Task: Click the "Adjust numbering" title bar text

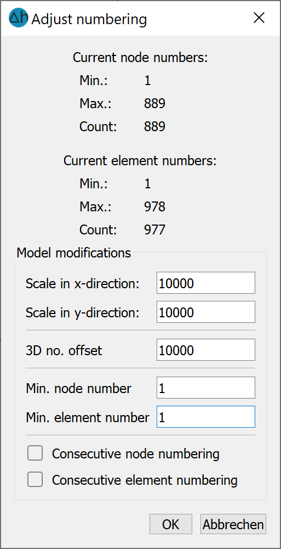Action: [x=89, y=19]
